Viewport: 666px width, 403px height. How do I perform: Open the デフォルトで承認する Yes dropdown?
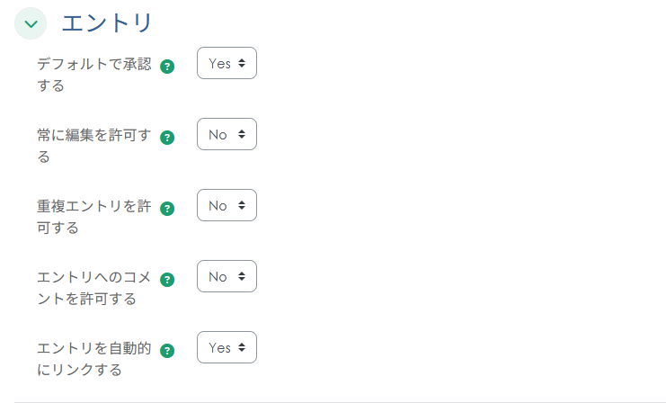click(226, 64)
